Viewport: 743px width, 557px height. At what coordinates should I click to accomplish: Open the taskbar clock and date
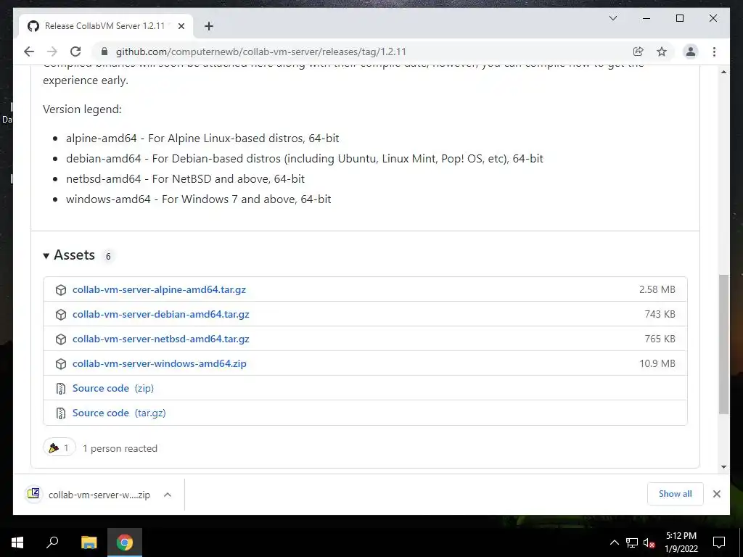tap(681, 542)
